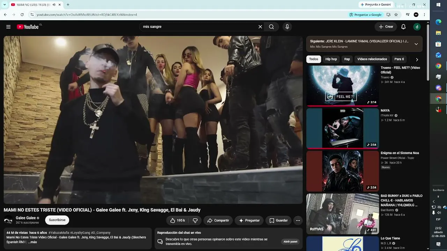Show more filter chips with the right arrow
Screen dimensions: 447x251
(x=417, y=60)
